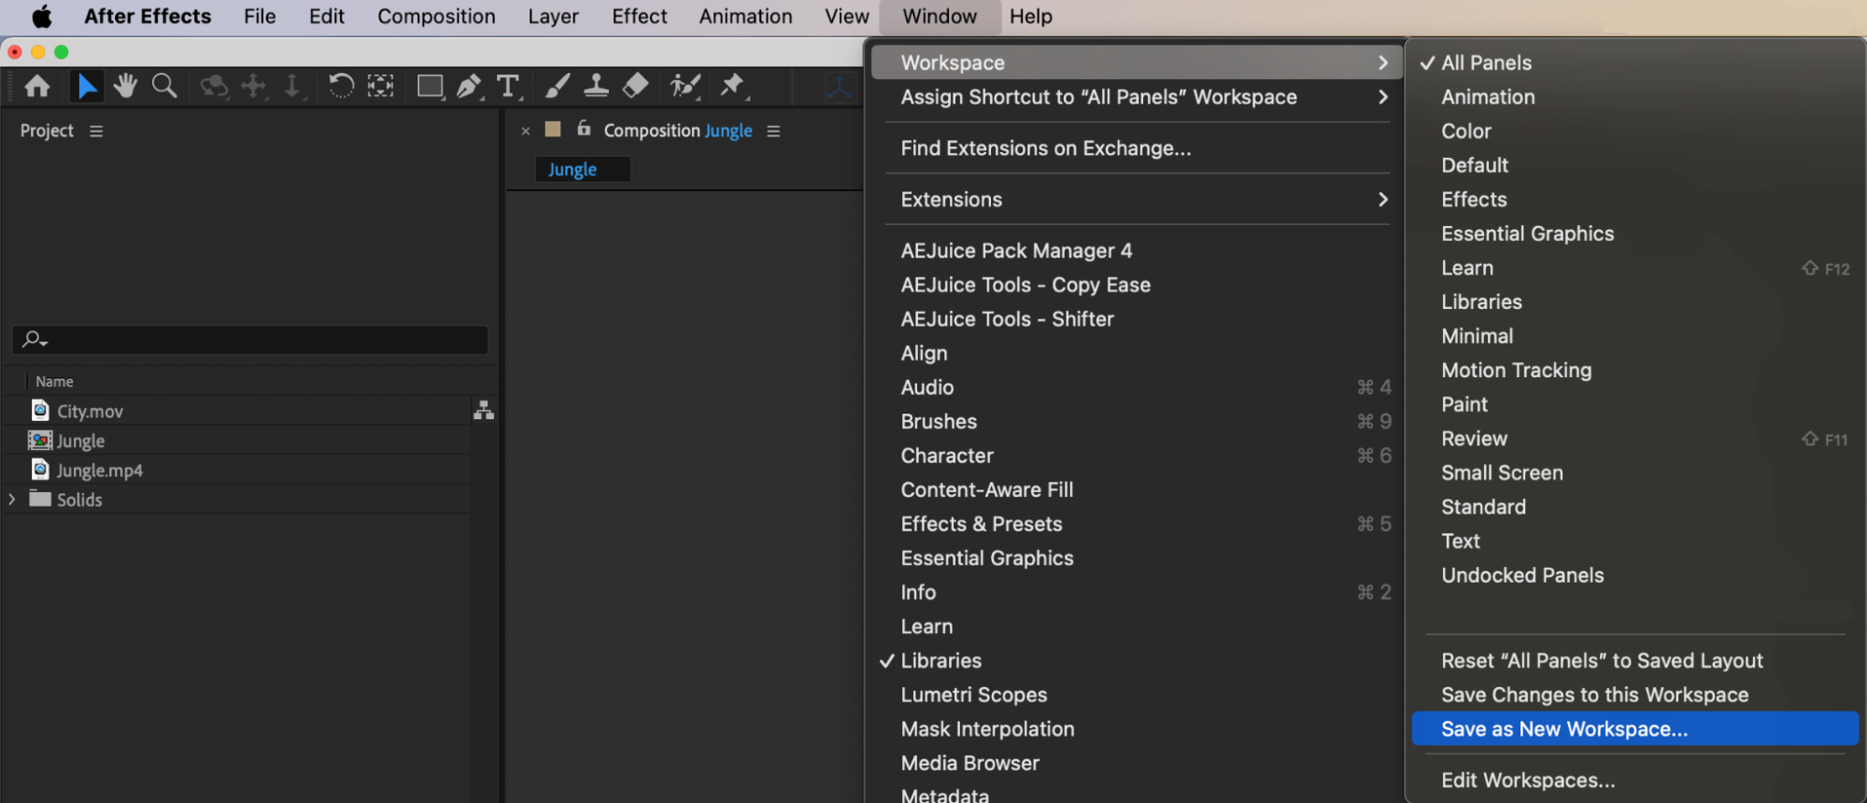
Task: Click the Project panel search field
Action: click(250, 339)
